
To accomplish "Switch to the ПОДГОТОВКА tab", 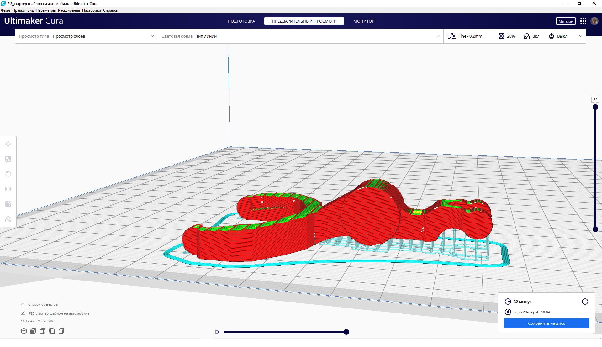I will click(241, 21).
